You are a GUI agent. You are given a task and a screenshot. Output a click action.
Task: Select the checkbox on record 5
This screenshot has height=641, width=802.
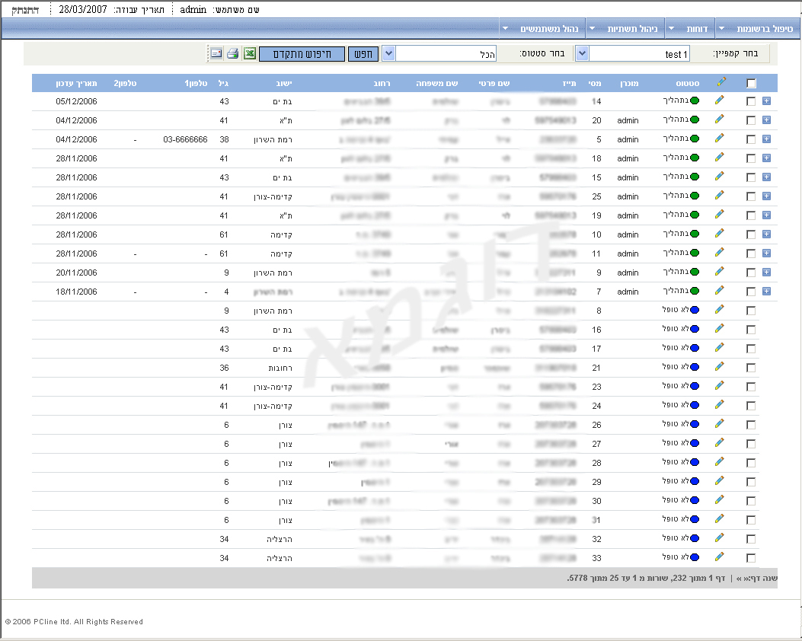point(751,139)
